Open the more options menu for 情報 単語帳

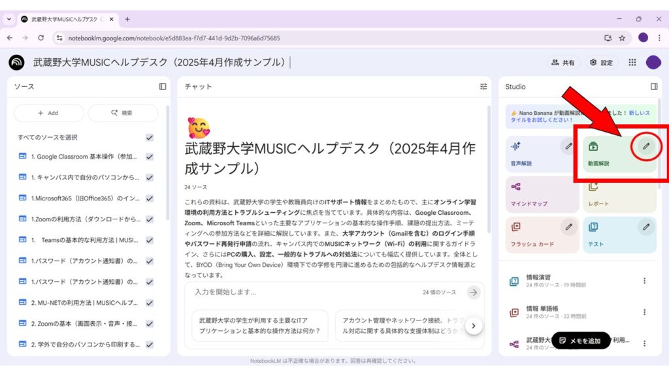644,313
